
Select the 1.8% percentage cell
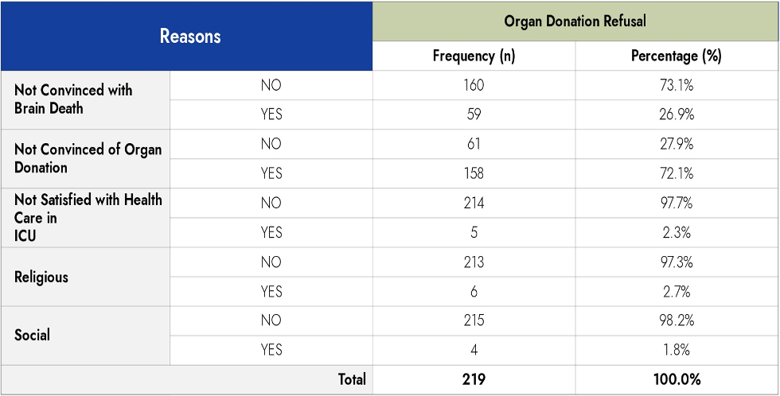[x=676, y=350]
